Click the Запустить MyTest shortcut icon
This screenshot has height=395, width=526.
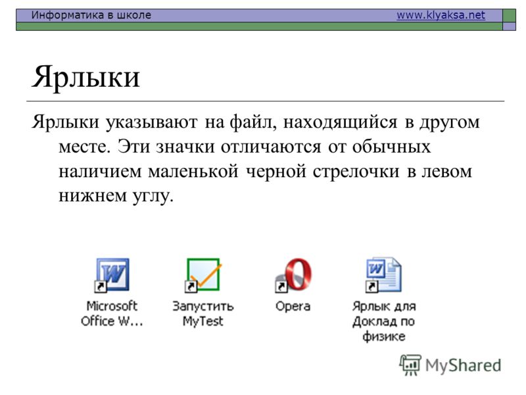pyautogui.click(x=203, y=275)
